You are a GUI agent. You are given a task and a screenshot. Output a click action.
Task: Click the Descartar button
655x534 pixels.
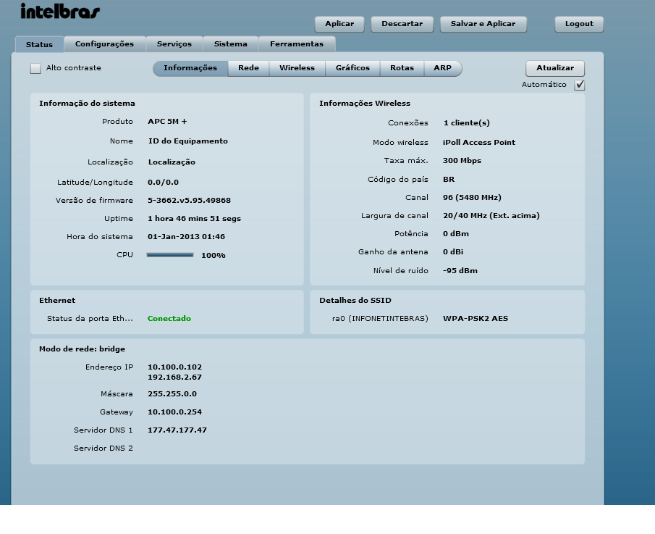pyautogui.click(x=402, y=24)
